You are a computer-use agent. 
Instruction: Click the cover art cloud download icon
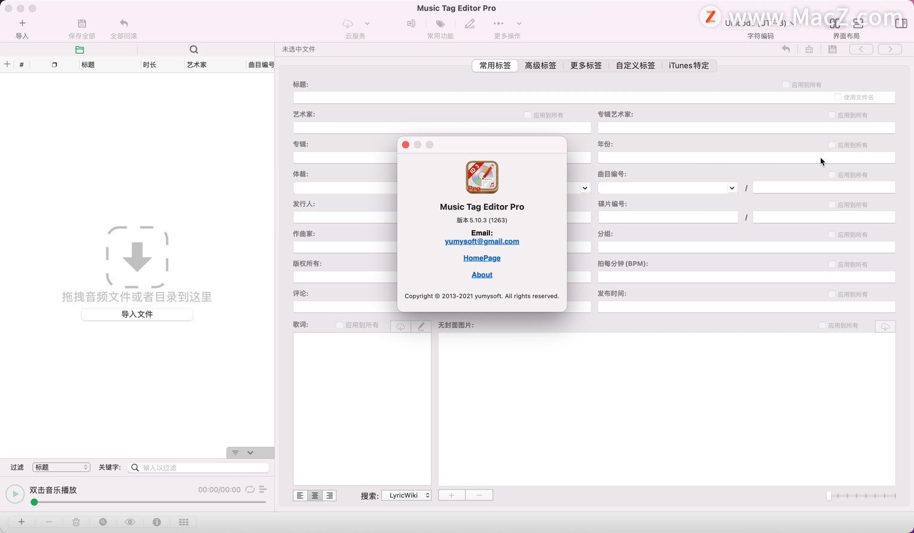885,326
